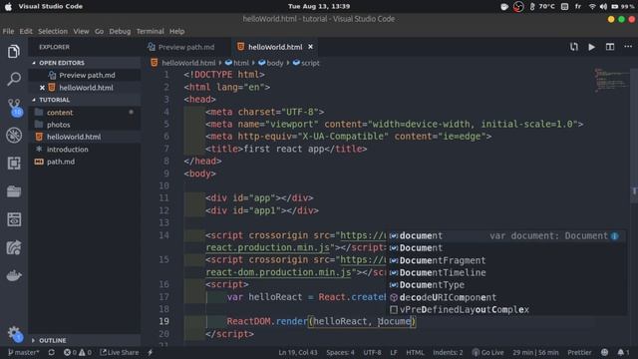The height and width of the screenshot is (359, 638).
Task: Click the LF end of line indicator
Action: pyautogui.click(x=394, y=352)
